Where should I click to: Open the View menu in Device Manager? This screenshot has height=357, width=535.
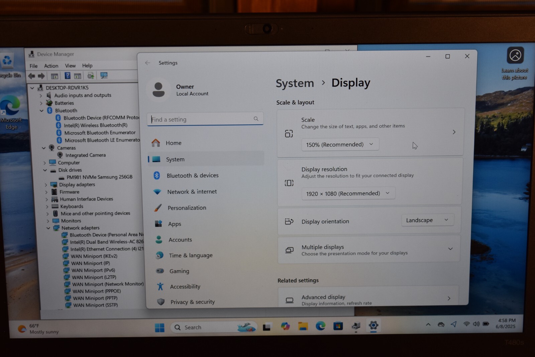coord(70,66)
